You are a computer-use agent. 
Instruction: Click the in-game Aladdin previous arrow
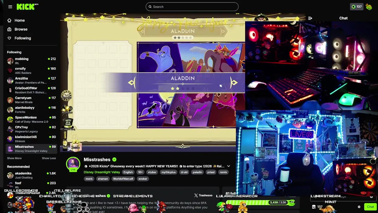pos(132,83)
